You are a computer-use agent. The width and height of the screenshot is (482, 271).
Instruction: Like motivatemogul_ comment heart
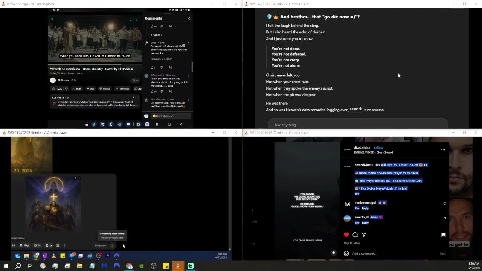click(445, 204)
